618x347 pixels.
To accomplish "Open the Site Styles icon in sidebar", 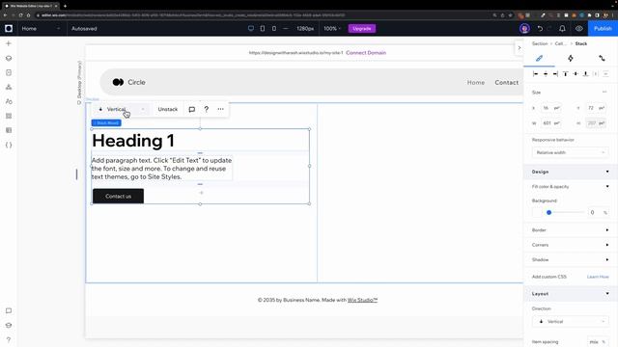I will [x=9, y=101].
